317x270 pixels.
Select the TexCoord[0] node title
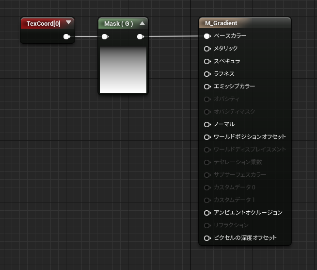pyautogui.click(x=44, y=24)
